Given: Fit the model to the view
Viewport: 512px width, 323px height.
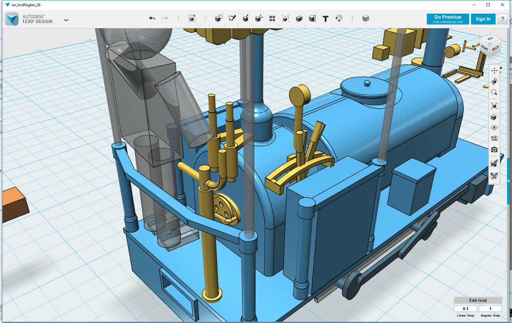Looking at the screenshot, I should tap(494, 106).
